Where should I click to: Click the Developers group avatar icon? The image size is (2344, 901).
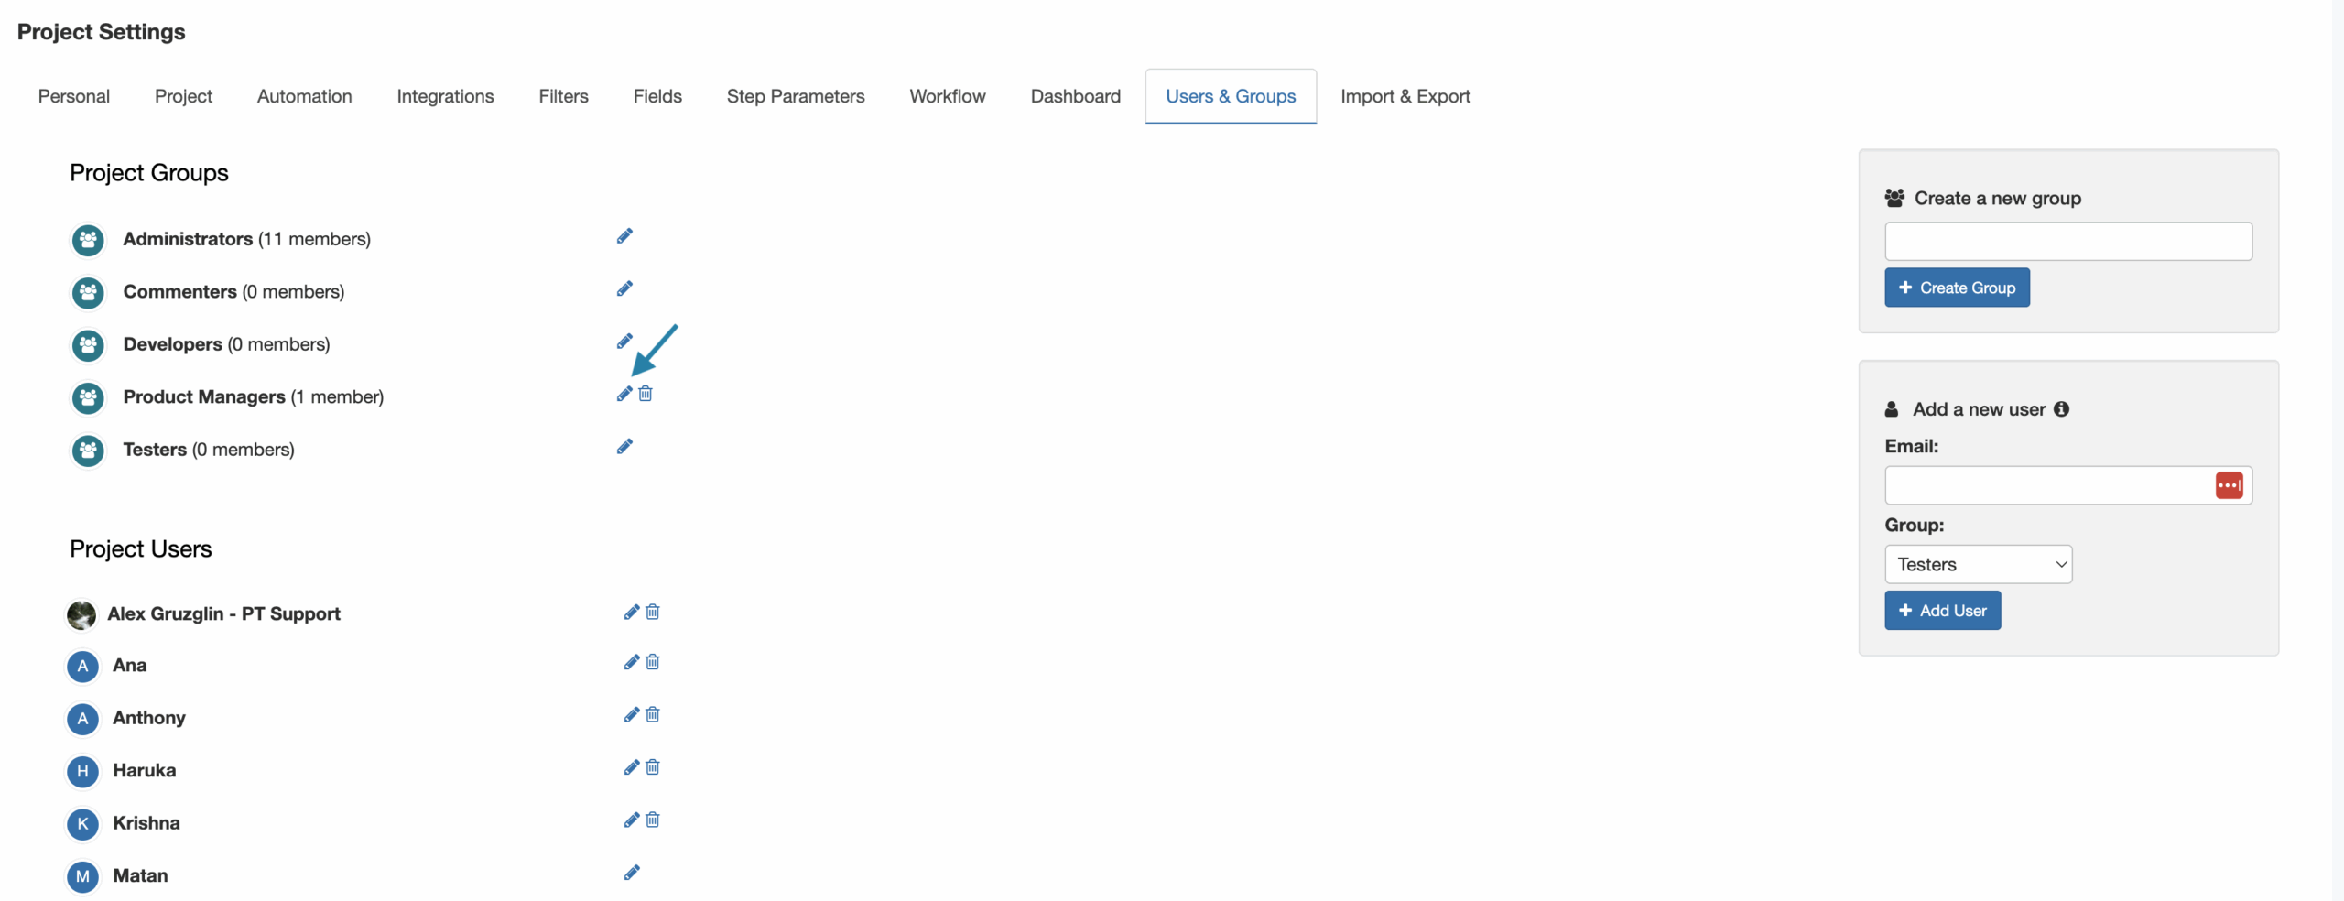click(88, 345)
